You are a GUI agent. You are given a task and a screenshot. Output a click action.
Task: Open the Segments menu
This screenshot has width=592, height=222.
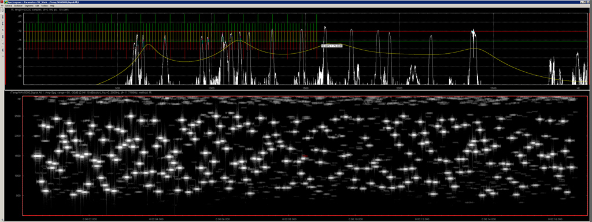pos(29,6)
